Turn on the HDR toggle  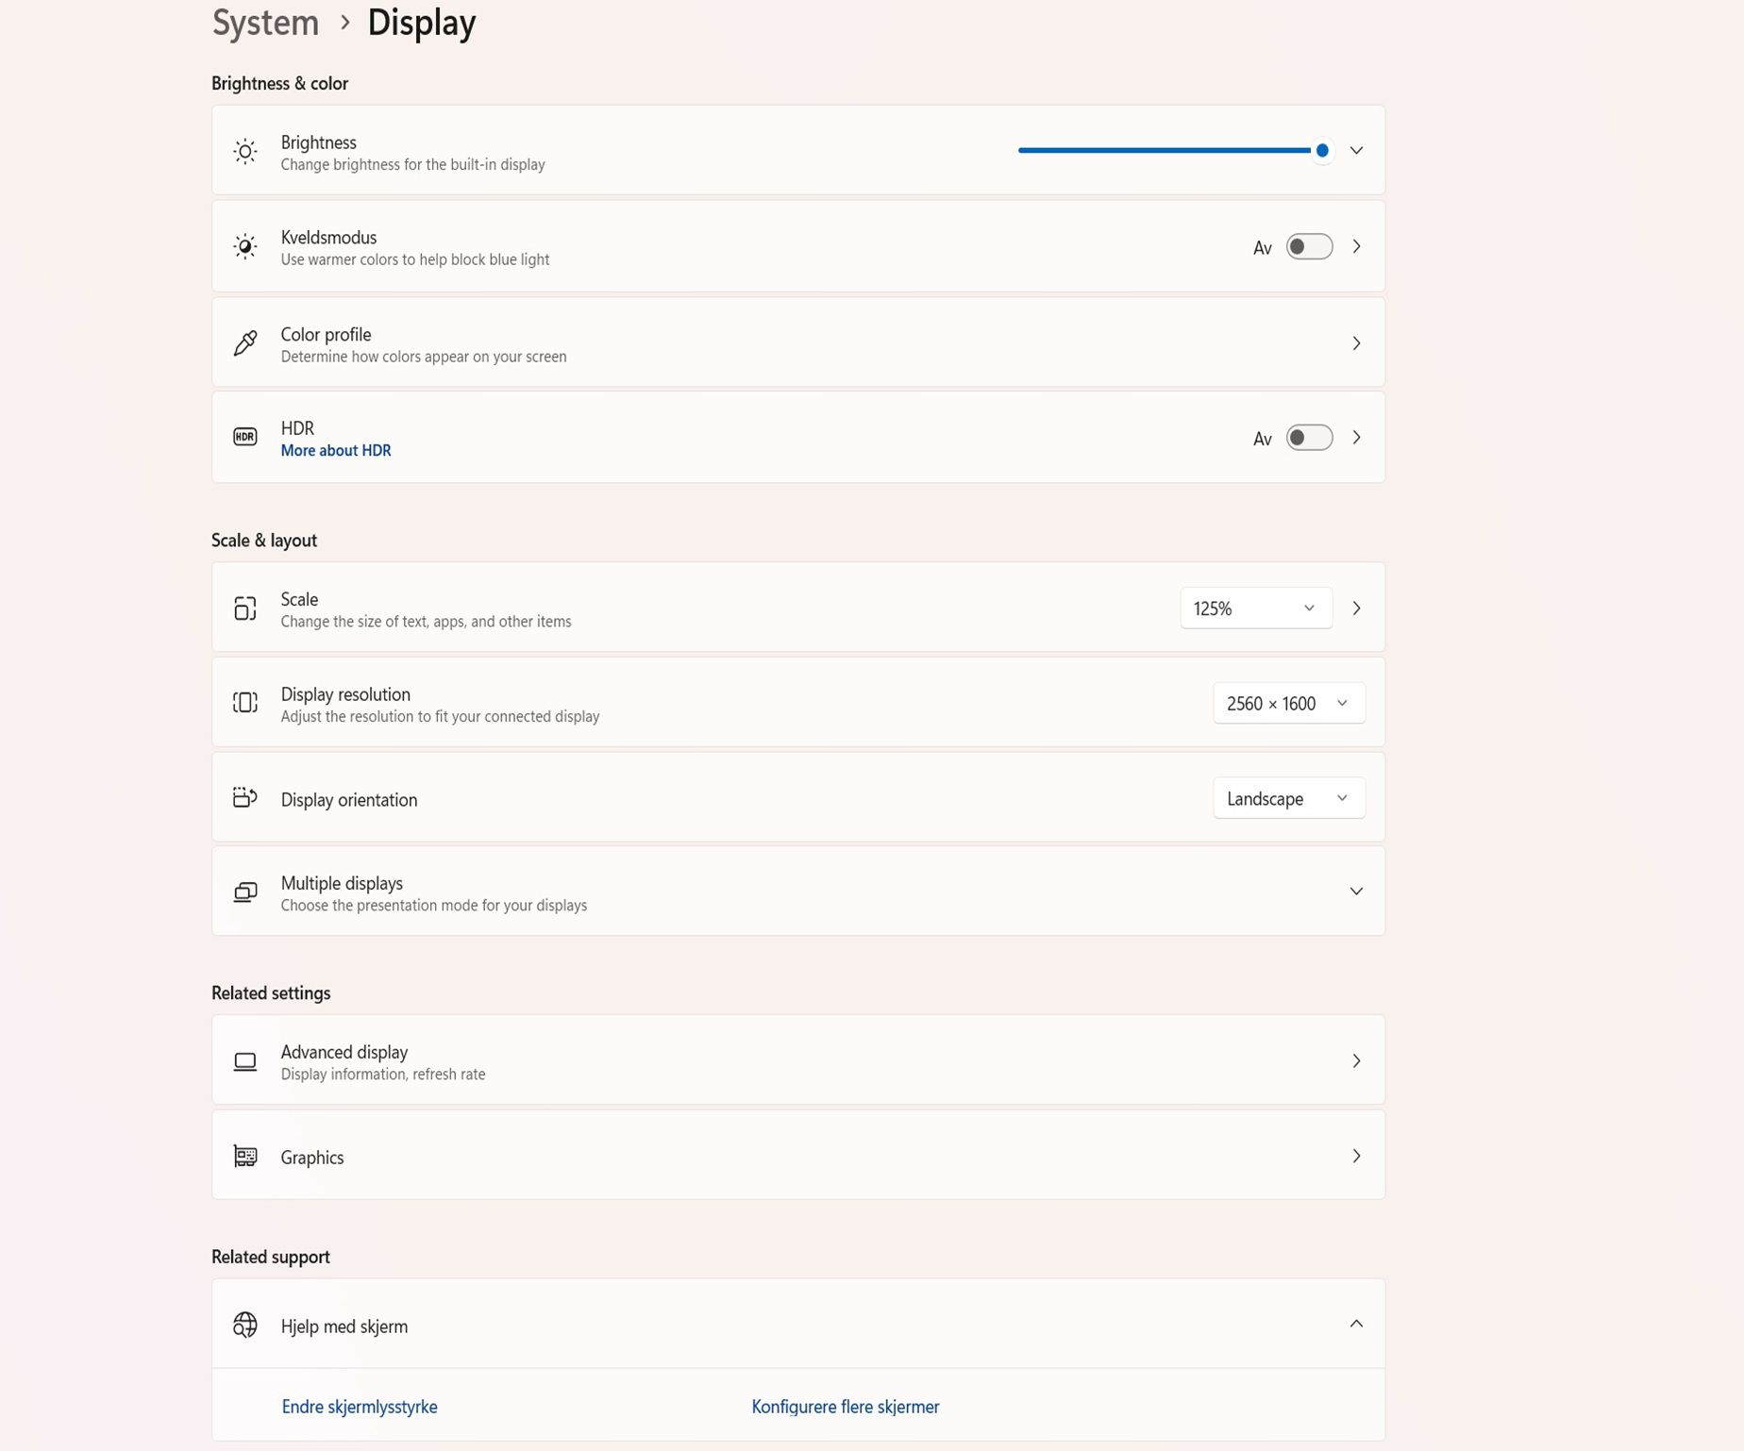pos(1309,438)
